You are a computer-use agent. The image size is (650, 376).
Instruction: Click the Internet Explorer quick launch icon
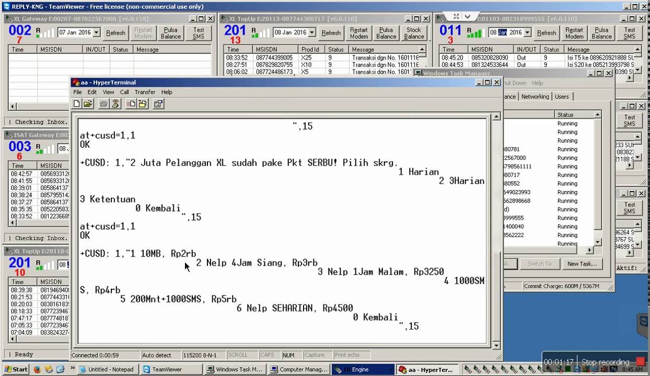coord(60,369)
